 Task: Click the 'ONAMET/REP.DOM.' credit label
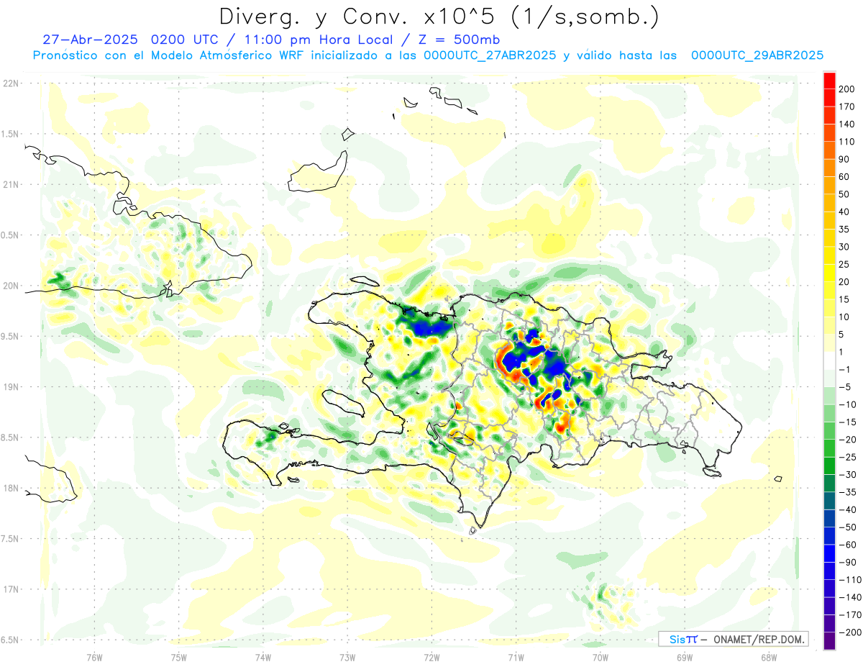(x=759, y=639)
